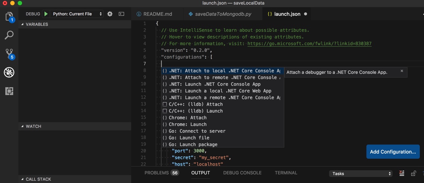Image resolution: width=424 pixels, height=183 pixels.
Task: Open the go.microsoft.com fwlink URL
Action: pyautogui.click(x=309, y=44)
